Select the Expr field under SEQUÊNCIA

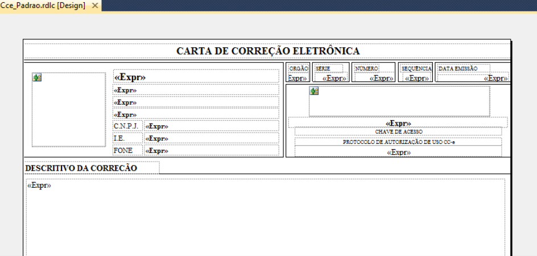click(416, 78)
